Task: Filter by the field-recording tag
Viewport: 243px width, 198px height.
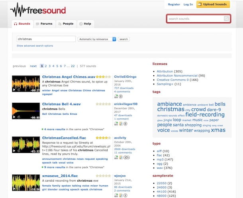Action: (x=205, y=115)
